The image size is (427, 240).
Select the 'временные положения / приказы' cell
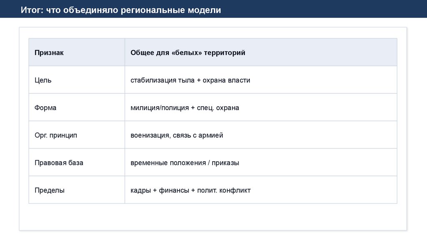185,162
